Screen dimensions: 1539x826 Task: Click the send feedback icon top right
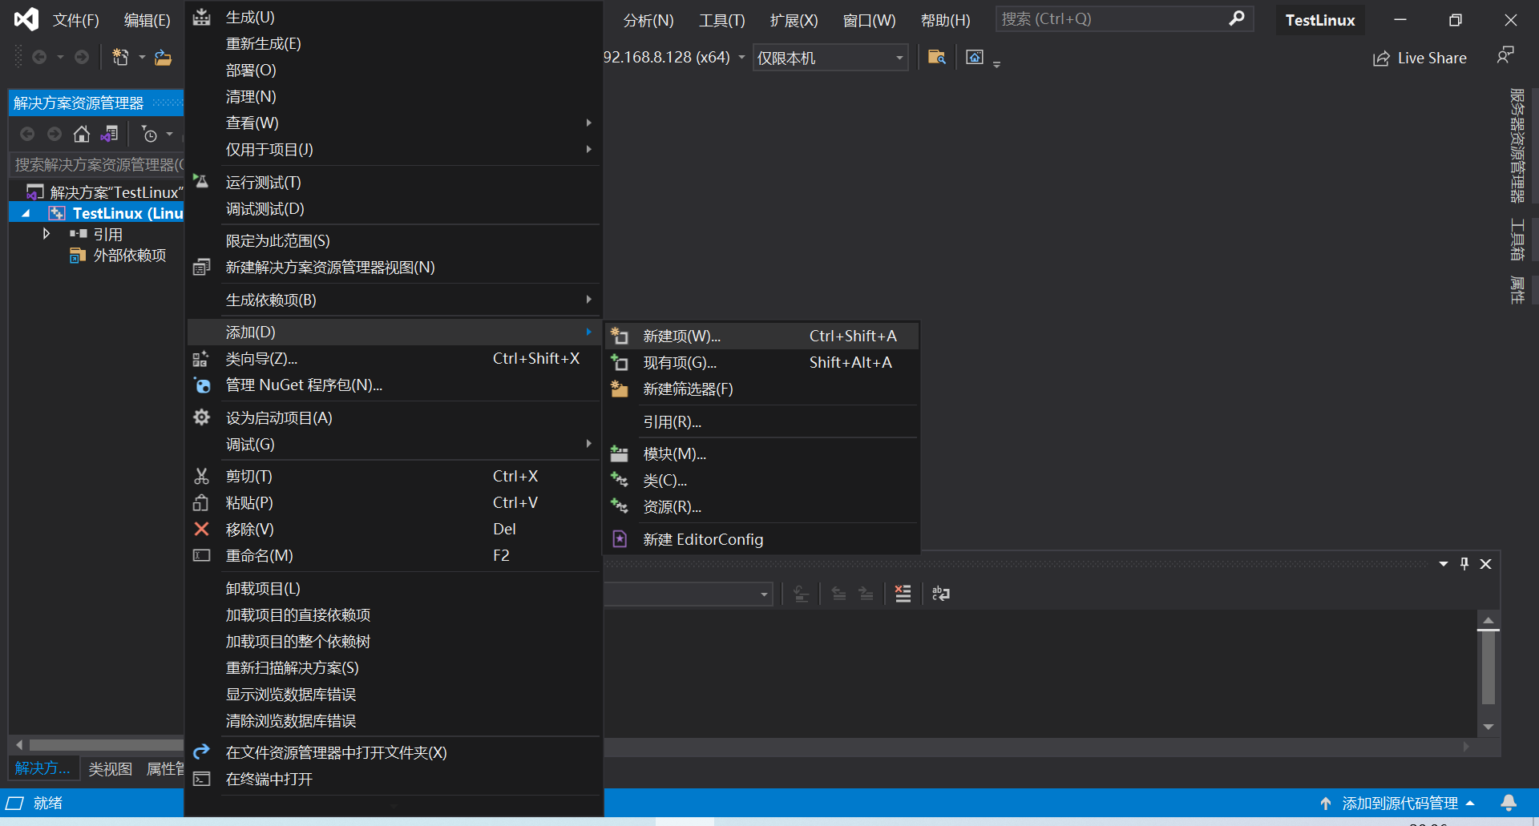[x=1505, y=55]
